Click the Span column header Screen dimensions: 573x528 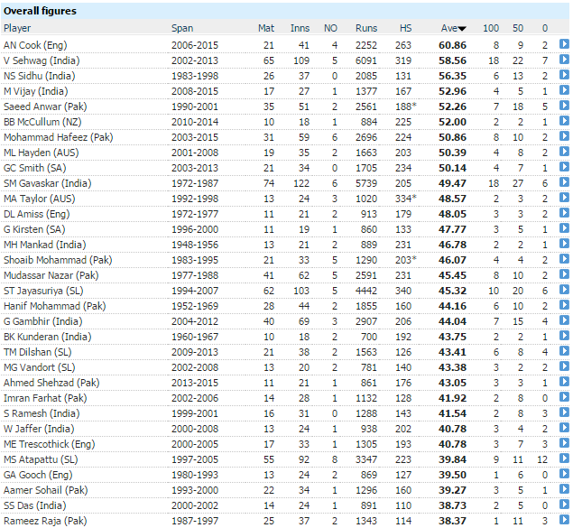(x=182, y=29)
